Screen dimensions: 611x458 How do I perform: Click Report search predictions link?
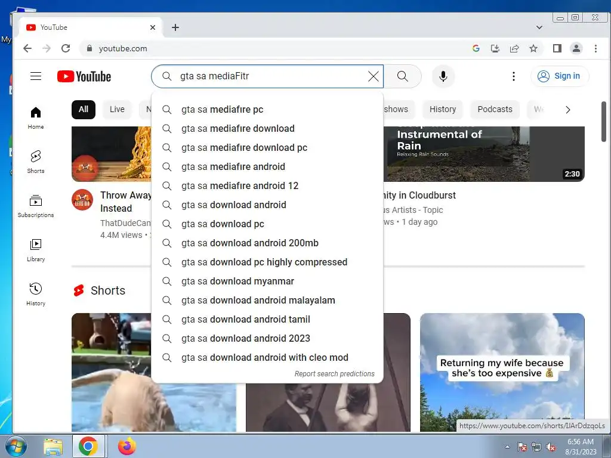point(334,374)
